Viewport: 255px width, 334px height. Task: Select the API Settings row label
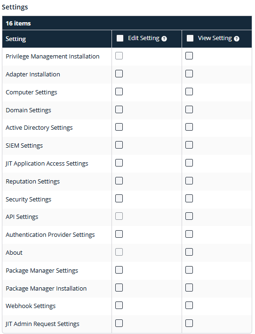pyautogui.click(x=22, y=217)
